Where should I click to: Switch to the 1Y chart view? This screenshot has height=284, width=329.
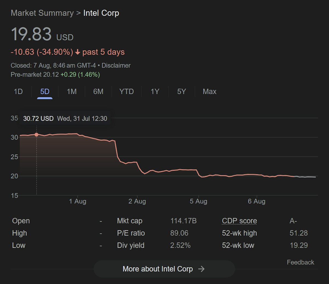point(155,92)
